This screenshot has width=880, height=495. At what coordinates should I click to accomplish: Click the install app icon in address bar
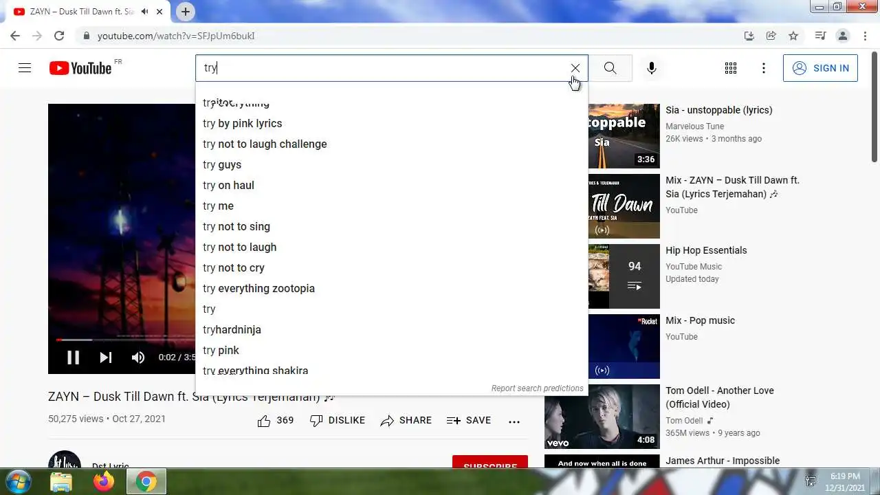[x=749, y=36]
